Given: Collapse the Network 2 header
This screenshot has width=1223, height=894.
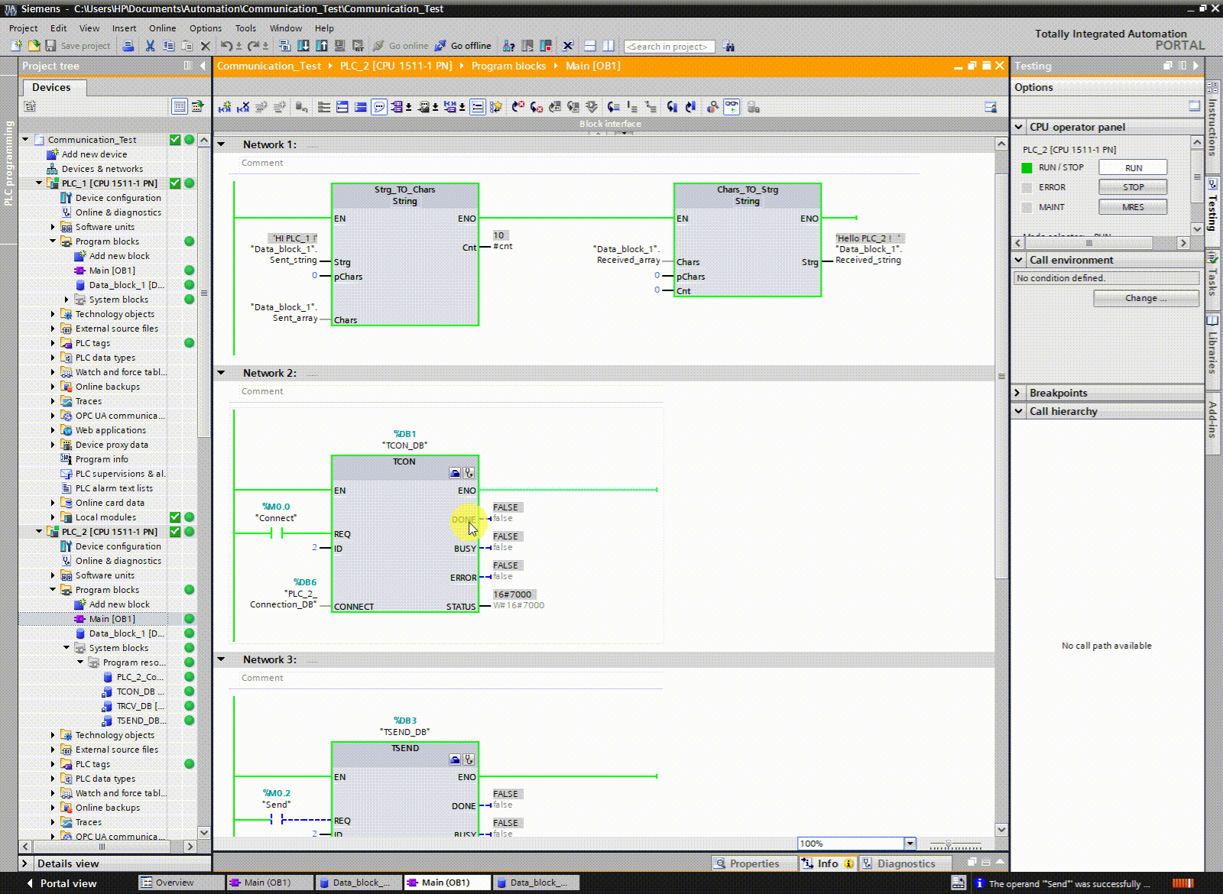Looking at the screenshot, I should [222, 373].
